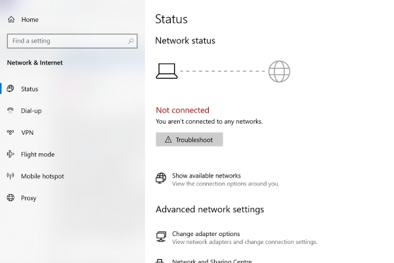Select the Flight mode airplane icon

(x=11, y=154)
